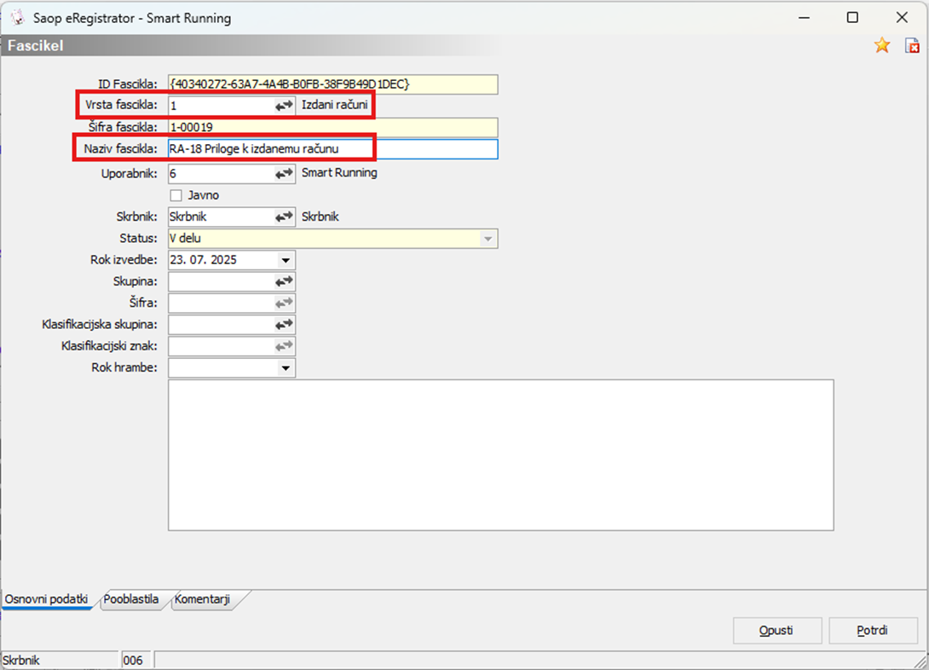
Task: Click the 'Fascikel' header title
Action: (x=36, y=46)
